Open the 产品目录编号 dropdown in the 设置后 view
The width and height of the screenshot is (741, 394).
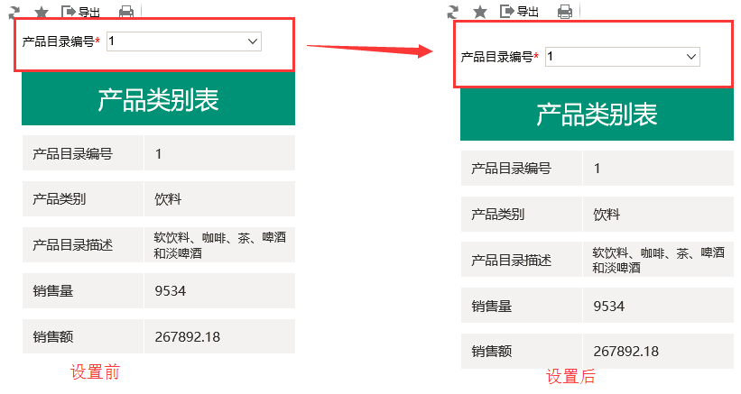(x=623, y=57)
